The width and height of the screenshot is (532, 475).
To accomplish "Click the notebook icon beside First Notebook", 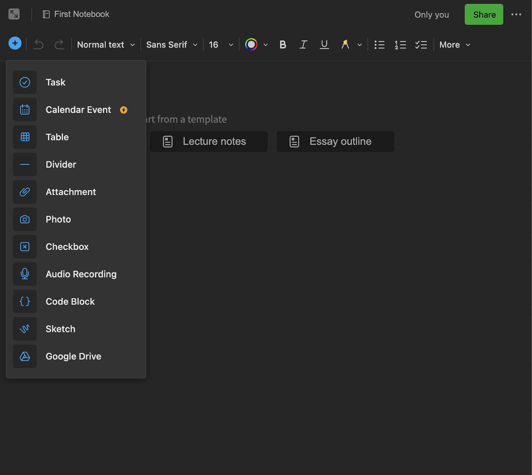I will [46, 14].
